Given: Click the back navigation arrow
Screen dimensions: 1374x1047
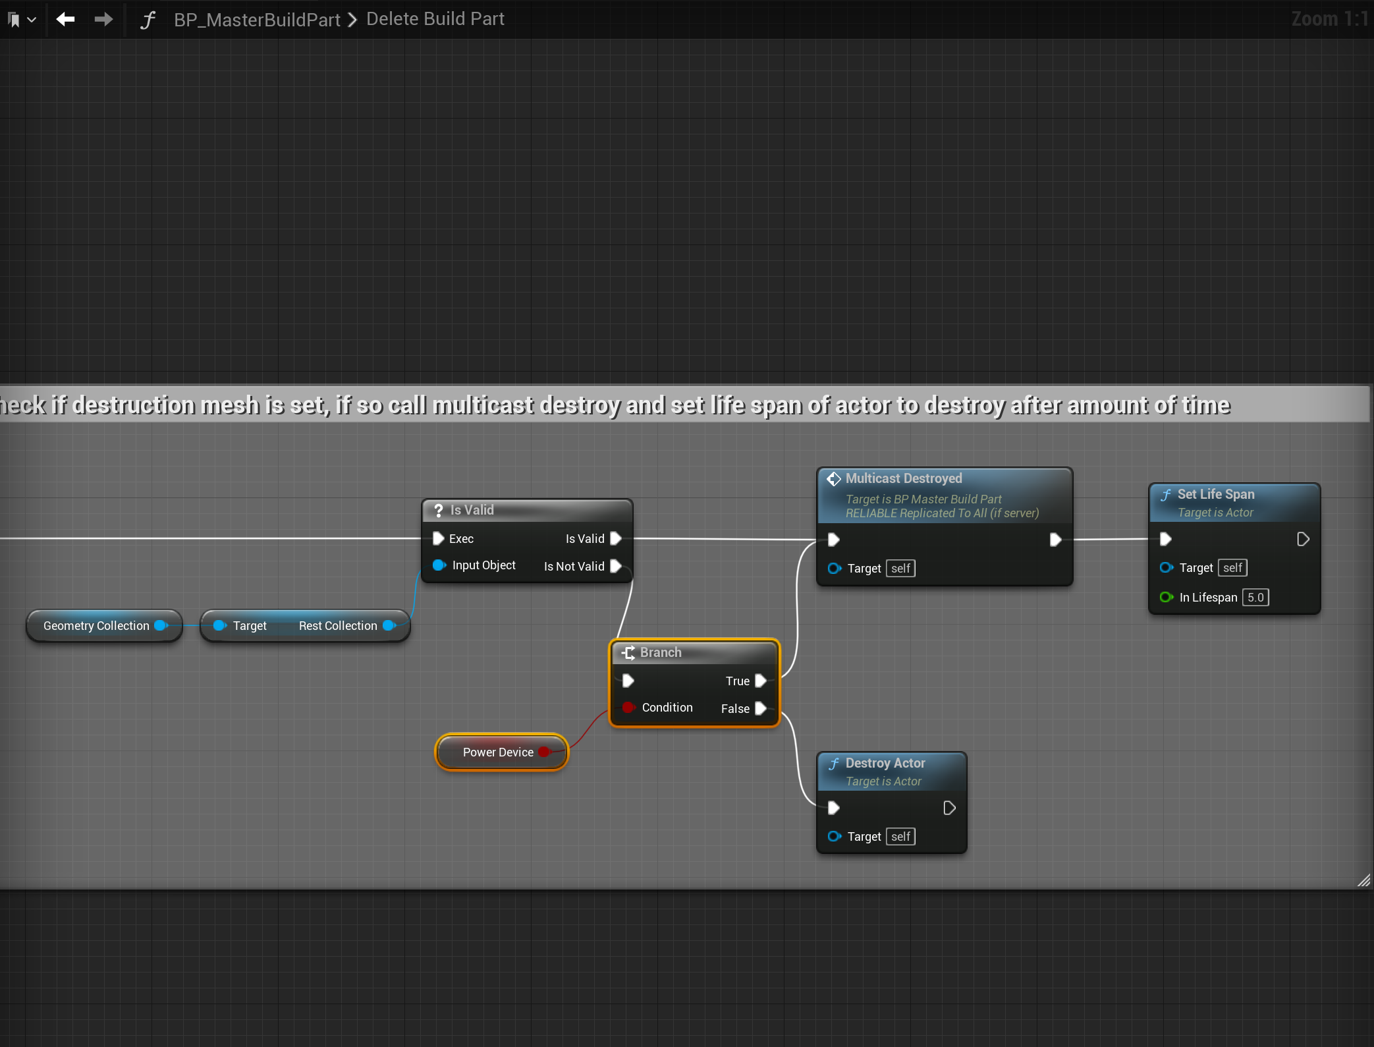Looking at the screenshot, I should [65, 19].
